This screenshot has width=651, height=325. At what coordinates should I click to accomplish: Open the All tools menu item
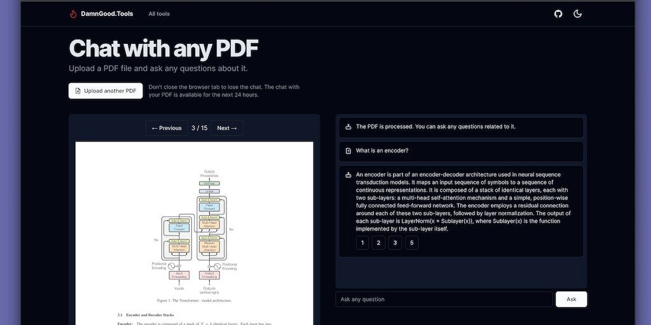click(x=159, y=14)
